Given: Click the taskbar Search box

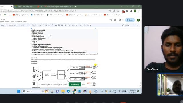Looking at the screenshot, I should point(35,91).
